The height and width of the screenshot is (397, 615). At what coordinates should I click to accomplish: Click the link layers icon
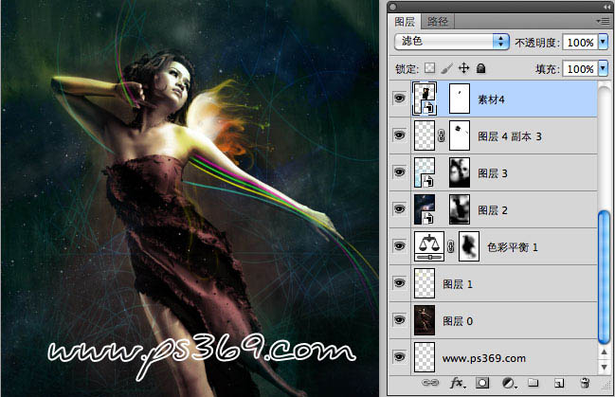(x=431, y=383)
